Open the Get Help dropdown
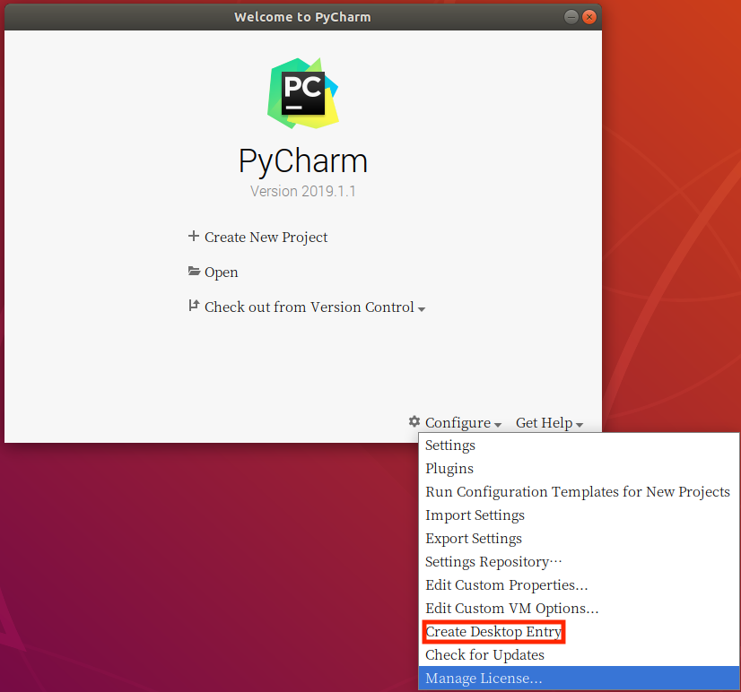The width and height of the screenshot is (741, 692). click(549, 423)
